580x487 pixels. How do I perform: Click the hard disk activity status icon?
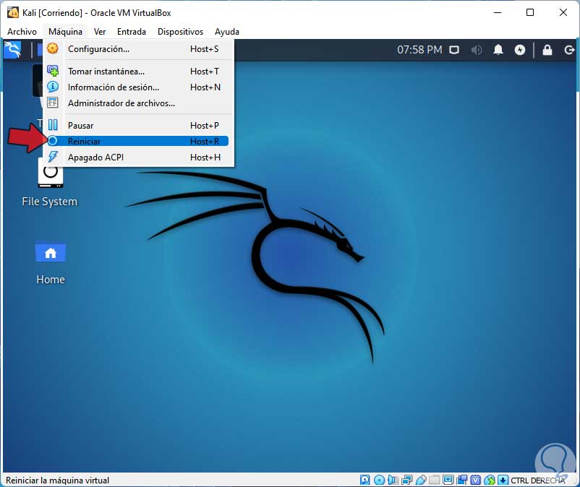(x=364, y=480)
